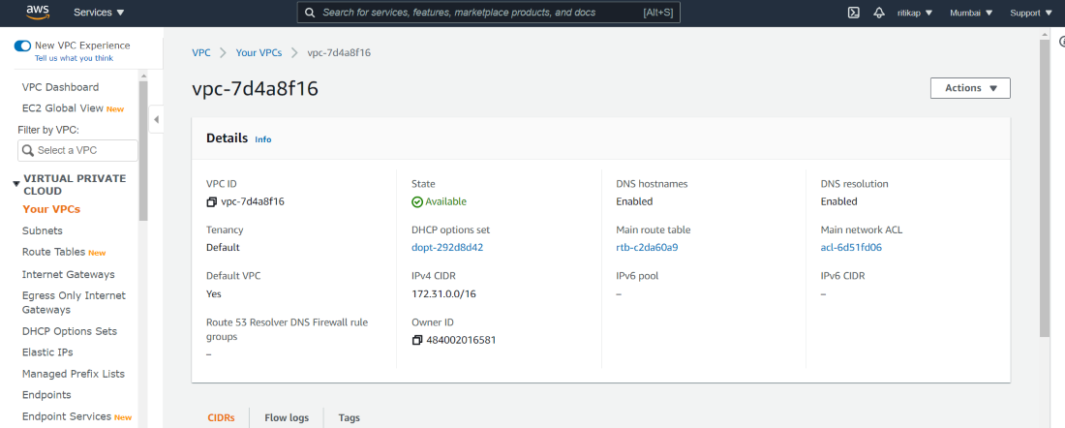Open the notifications bell icon
1065x428 pixels.
point(879,13)
